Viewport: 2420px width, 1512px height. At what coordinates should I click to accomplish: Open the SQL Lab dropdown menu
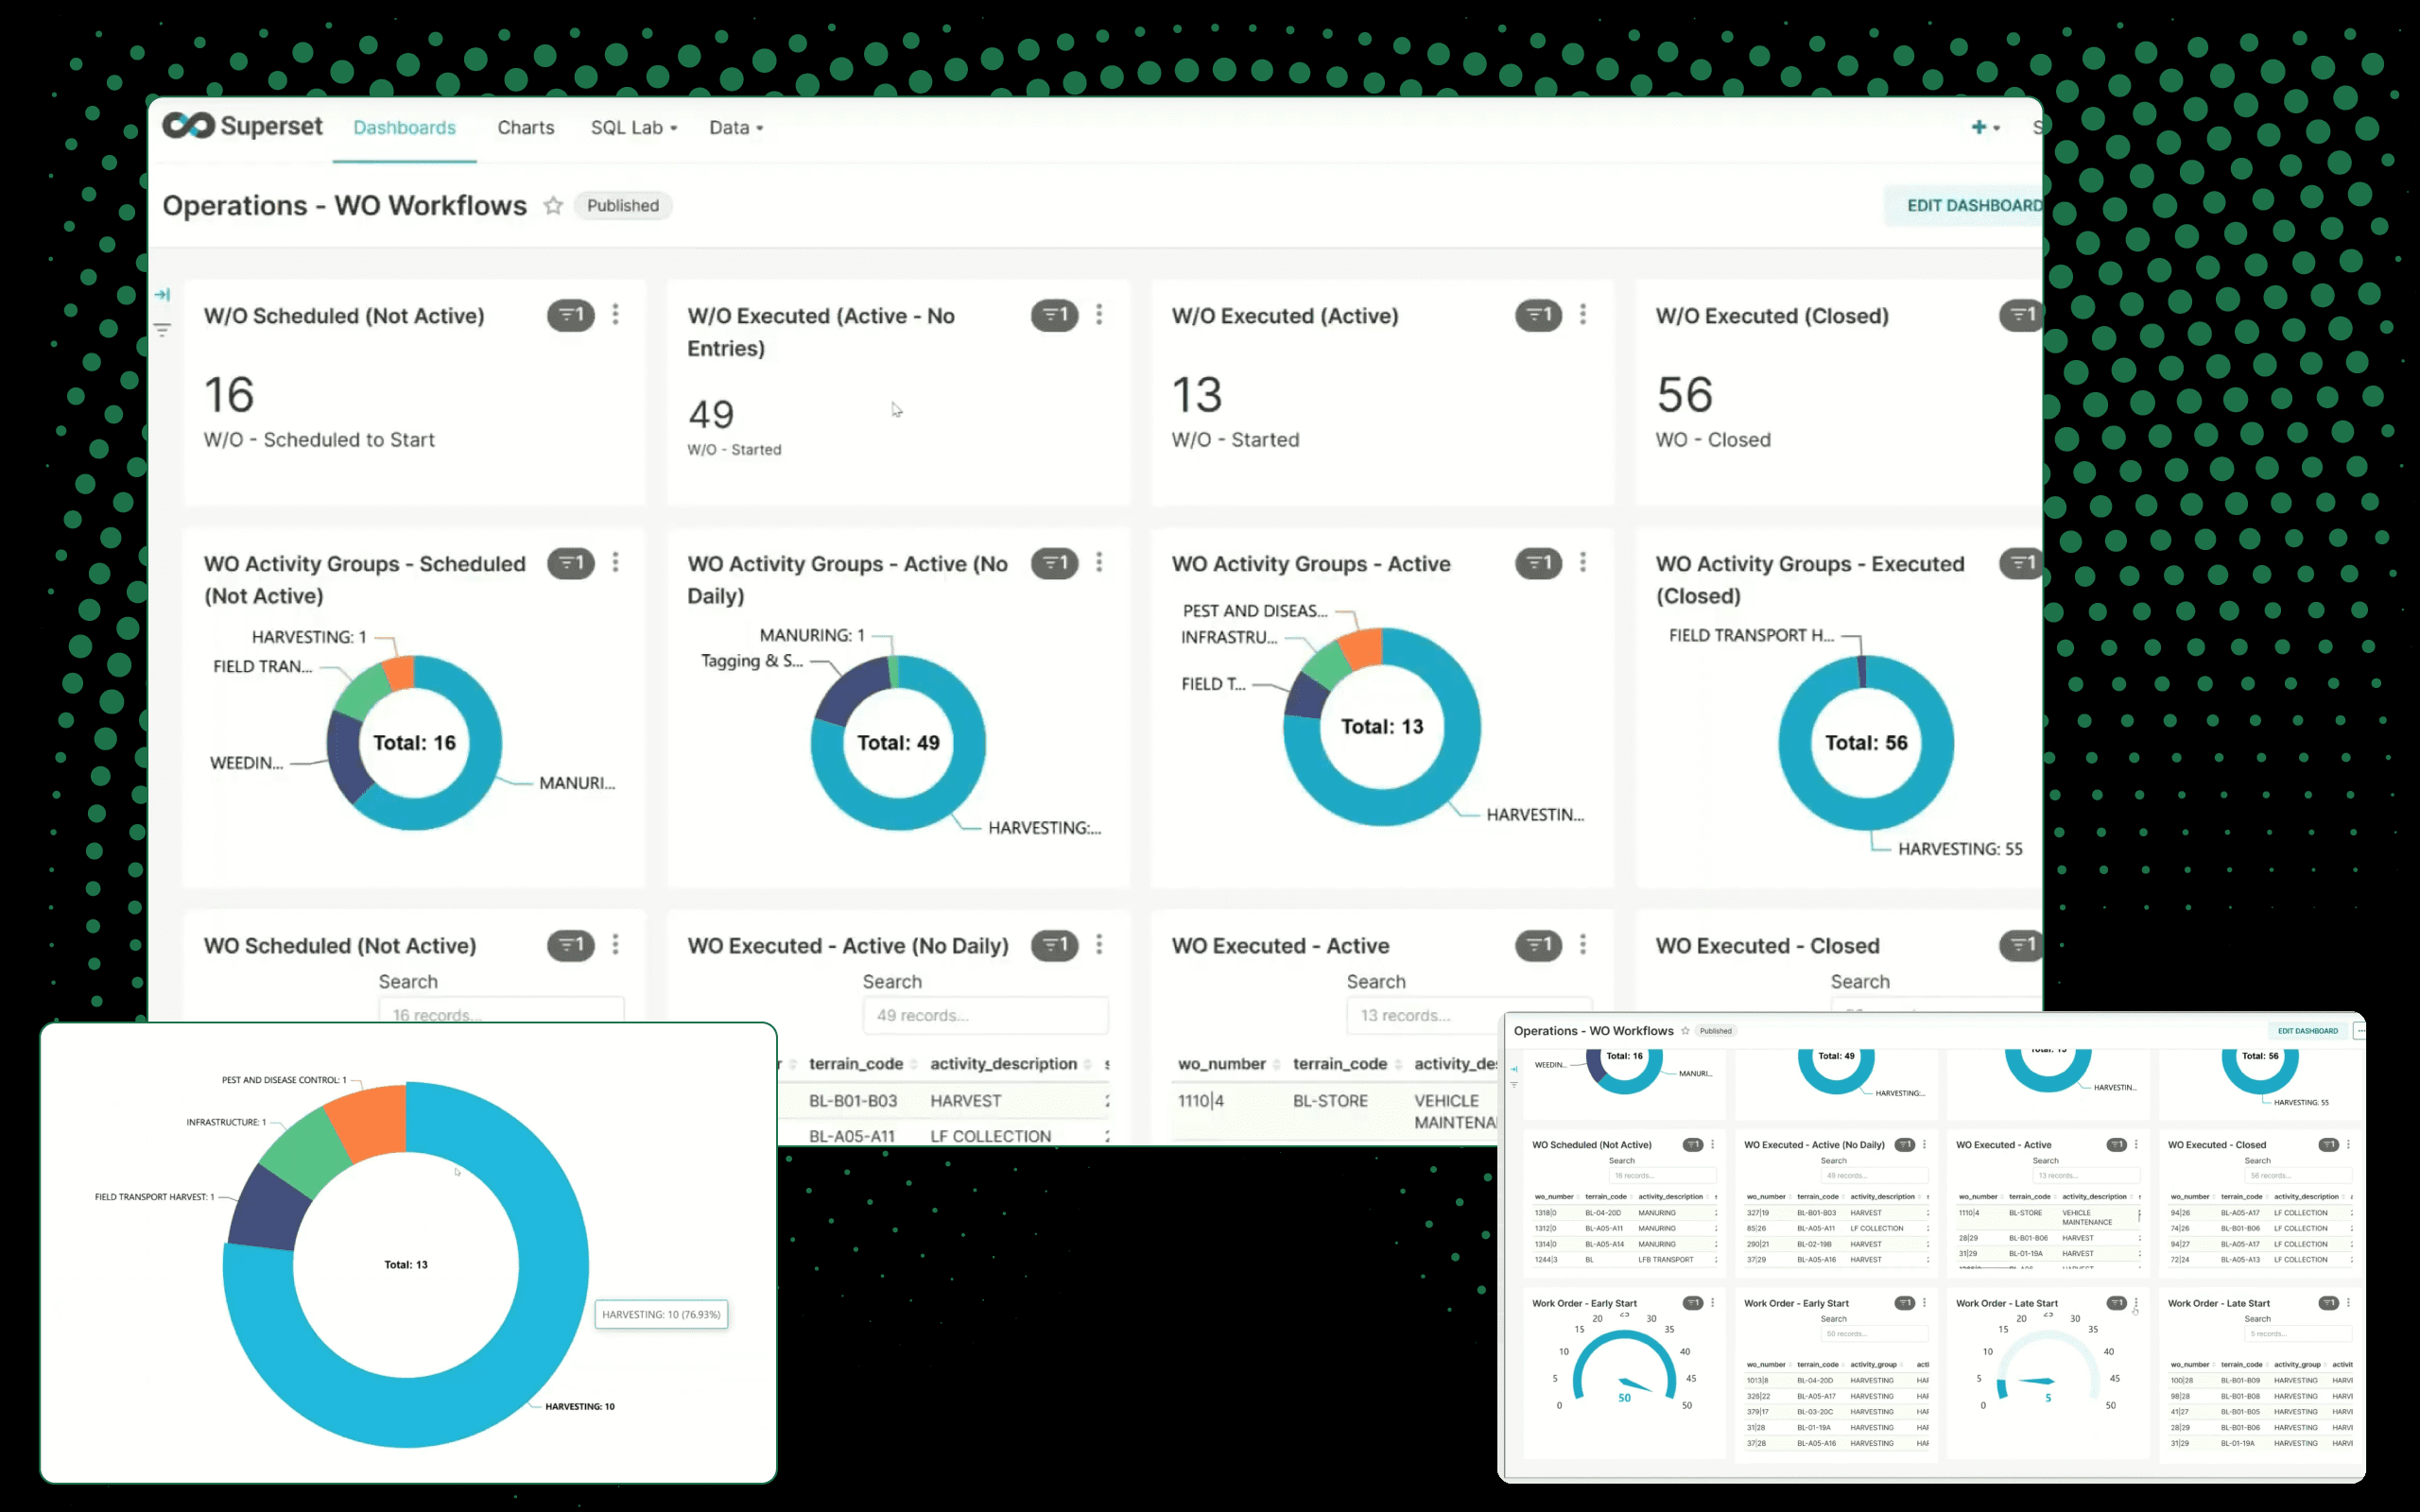634,128
